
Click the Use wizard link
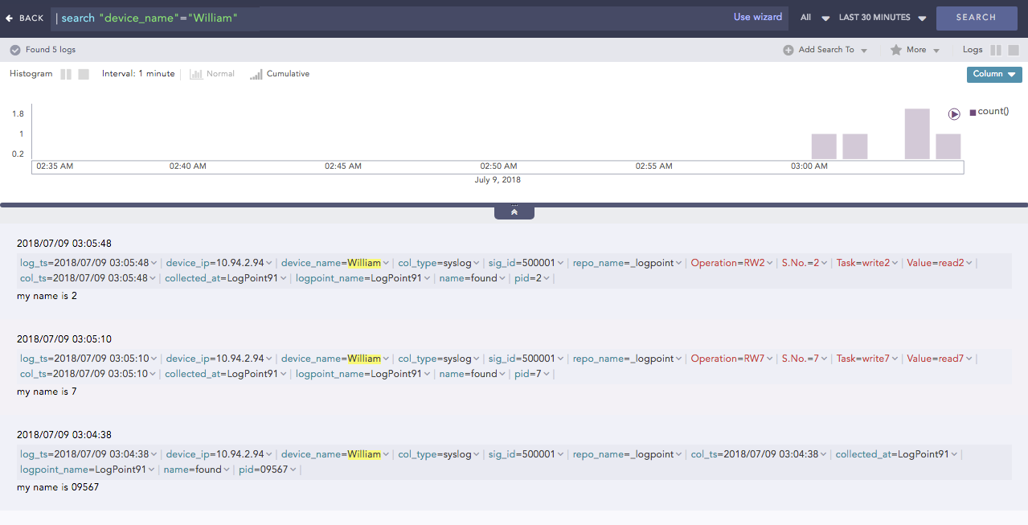coord(758,17)
